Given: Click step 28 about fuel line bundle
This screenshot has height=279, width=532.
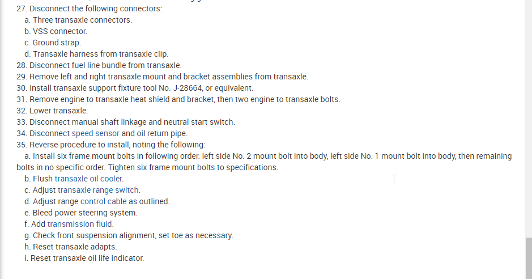Looking at the screenshot, I should pyautogui.click(x=99, y=65).
